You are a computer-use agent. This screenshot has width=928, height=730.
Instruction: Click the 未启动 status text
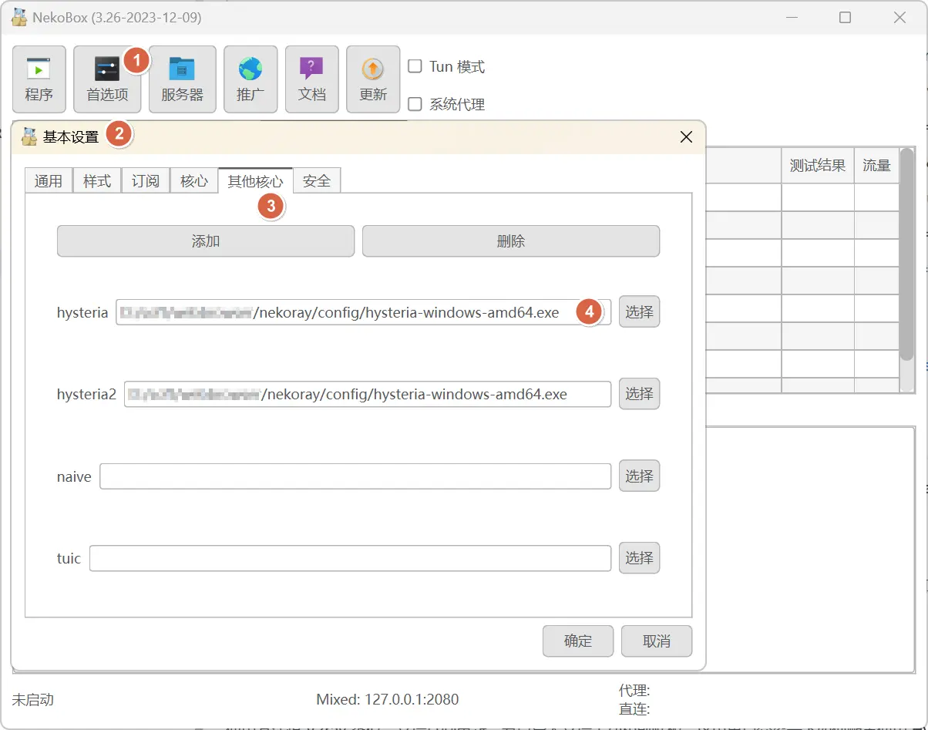tap(33, 700)
